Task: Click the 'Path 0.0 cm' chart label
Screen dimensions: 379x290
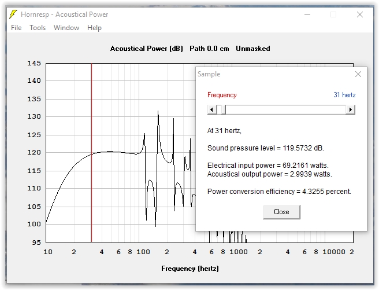Action: click(x=209, y=49)
